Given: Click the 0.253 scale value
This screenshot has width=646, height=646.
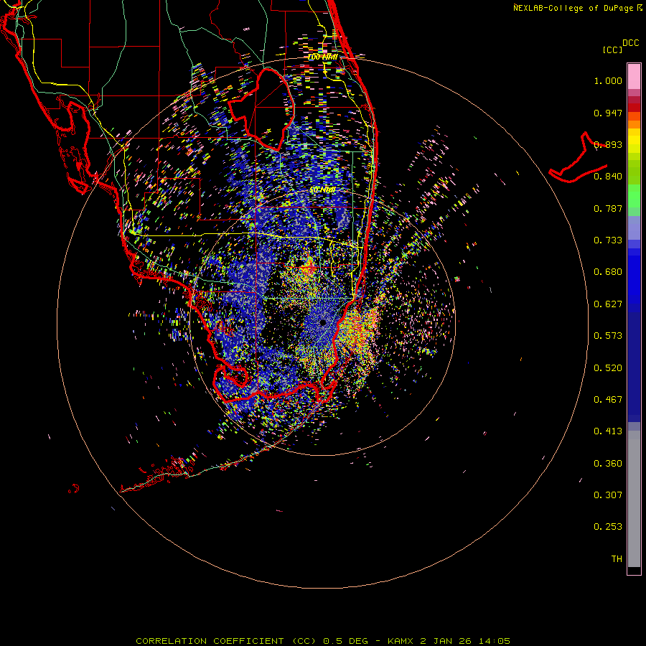Looking at the screenshot, I should tap(608, 527).
